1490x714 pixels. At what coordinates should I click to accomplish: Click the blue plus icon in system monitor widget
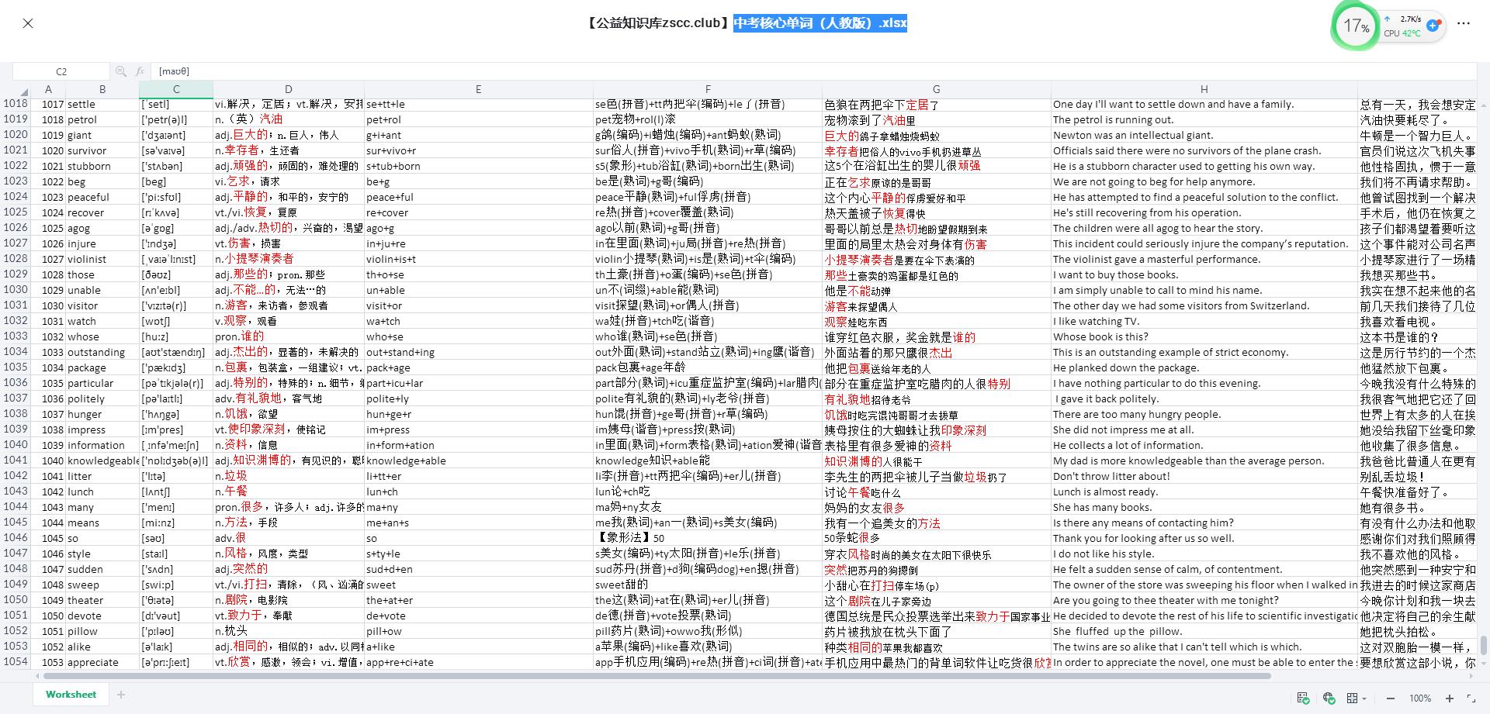[1433, 26]
